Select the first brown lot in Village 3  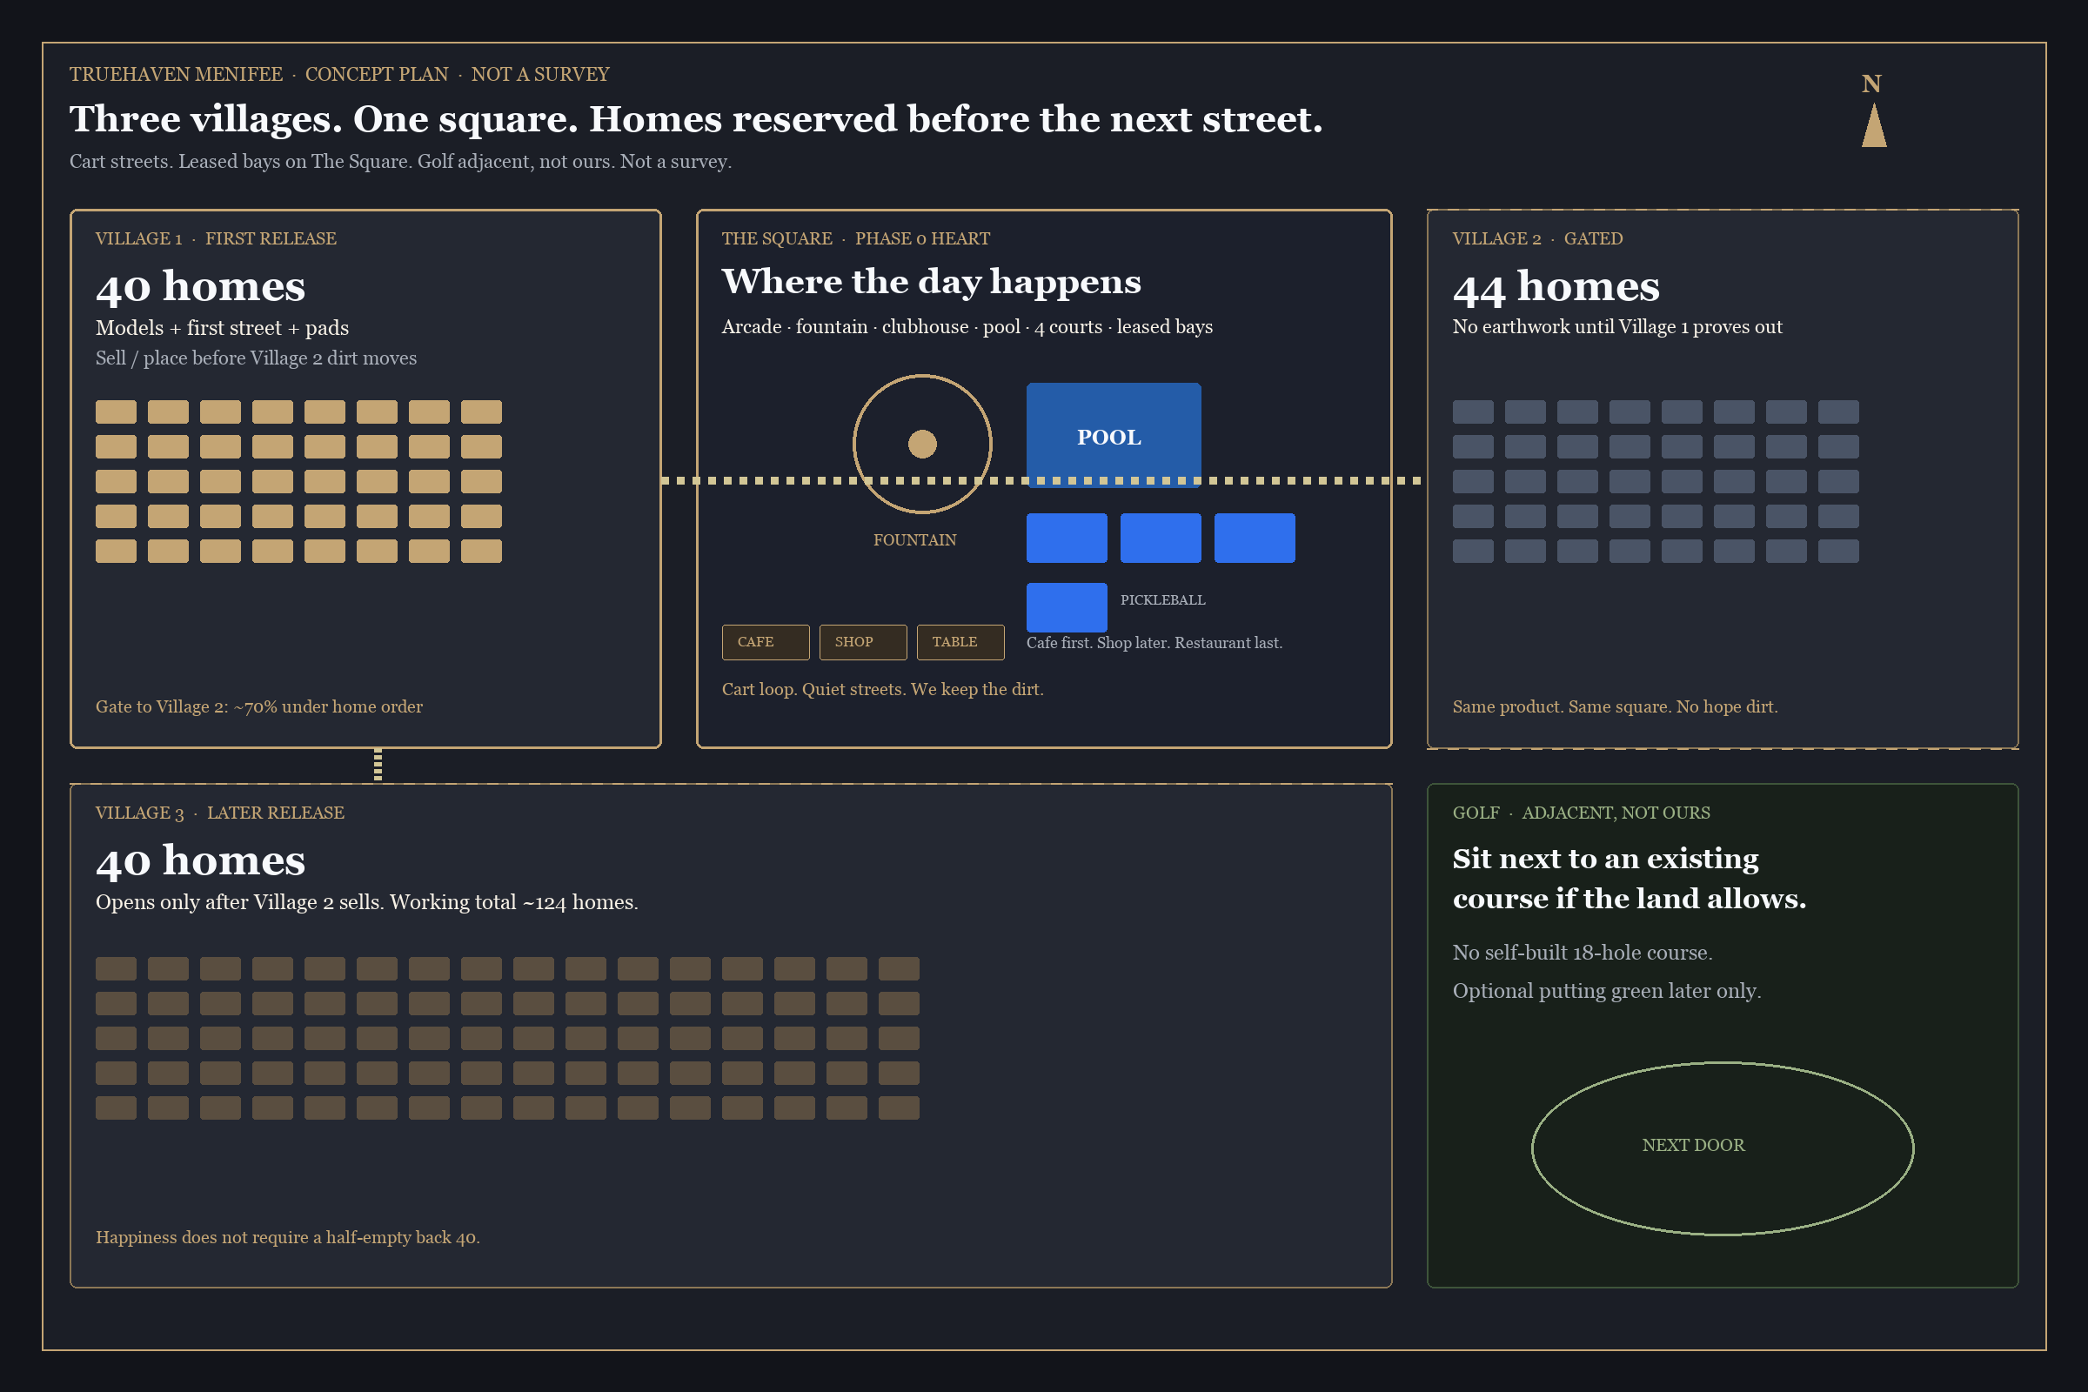tap(117, 968)
